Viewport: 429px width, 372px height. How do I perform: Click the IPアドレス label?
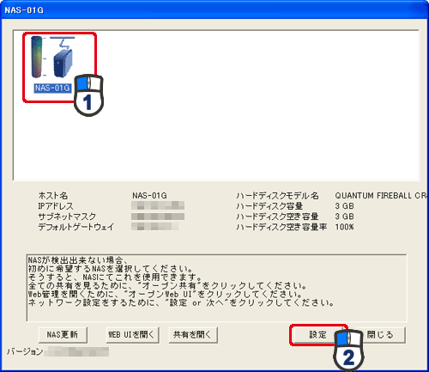click(56, 206)
